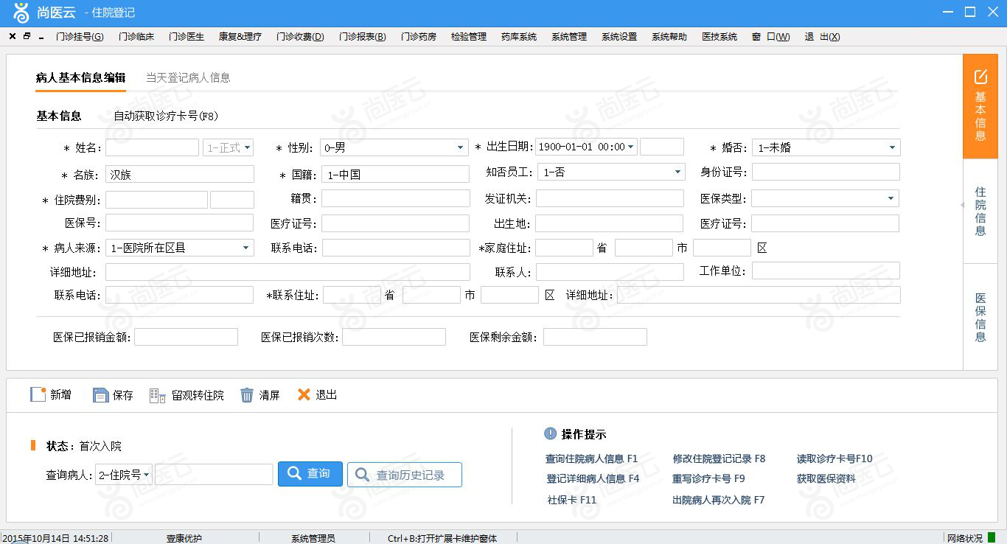The image size is (1007, 544).
Task: Click the 社保卡 F11 link
Action: 572,500
